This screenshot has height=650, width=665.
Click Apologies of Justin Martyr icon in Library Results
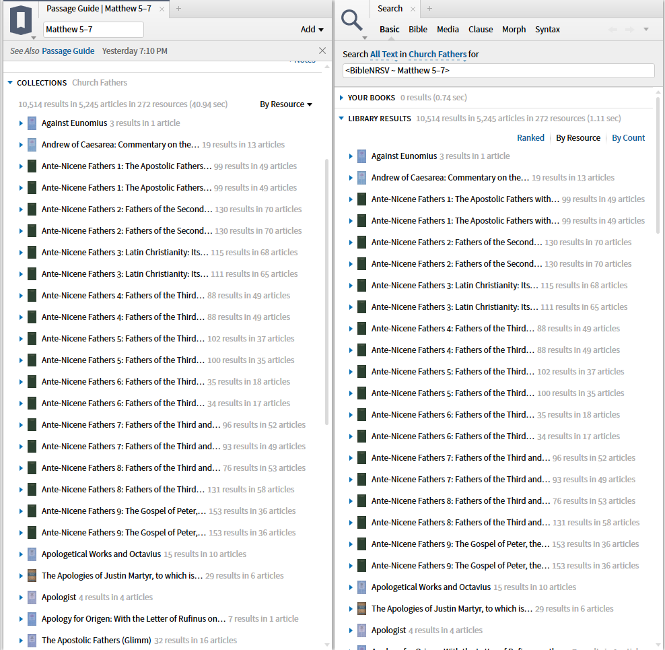[x=361, y=609]
